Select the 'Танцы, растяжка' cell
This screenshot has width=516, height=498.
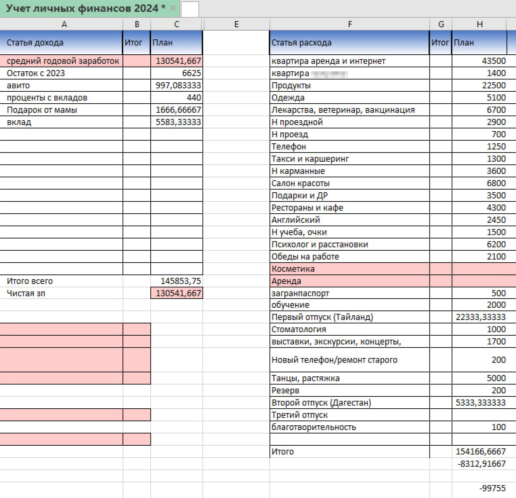[x=350, y=378]
